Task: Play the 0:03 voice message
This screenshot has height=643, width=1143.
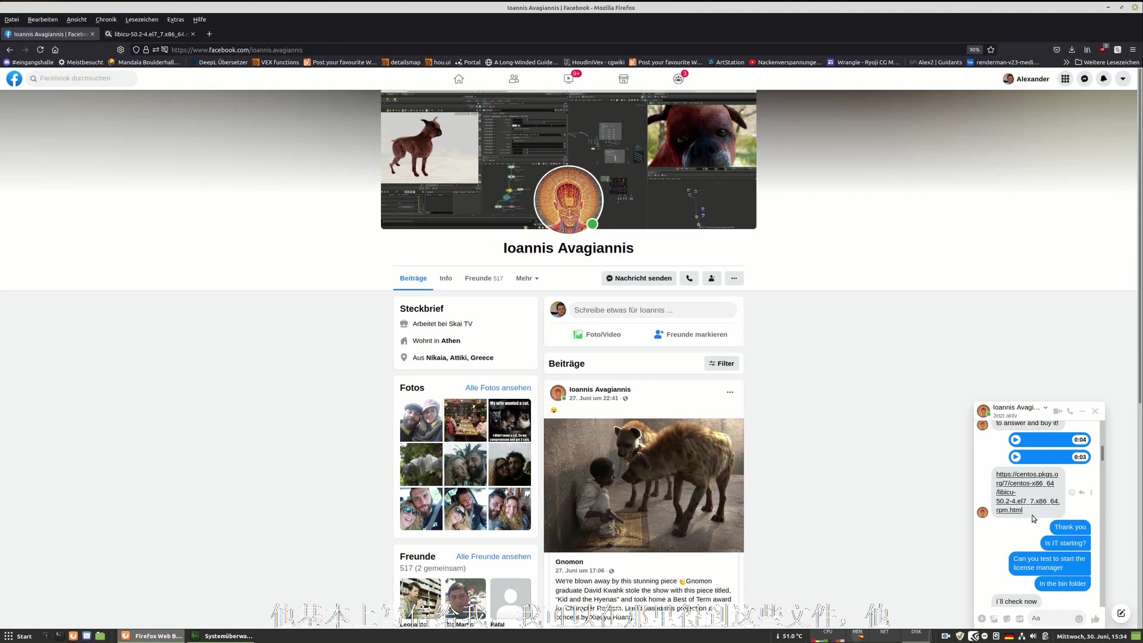Action: coord(1016,457)
